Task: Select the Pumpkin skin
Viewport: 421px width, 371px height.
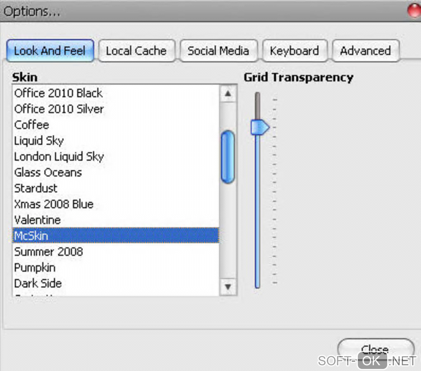Action: [116, 267]
